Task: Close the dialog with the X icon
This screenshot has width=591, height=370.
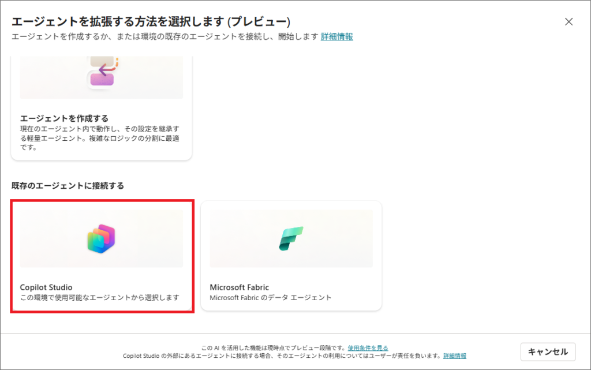Action: pyautogui.click(x=568, y=22)
